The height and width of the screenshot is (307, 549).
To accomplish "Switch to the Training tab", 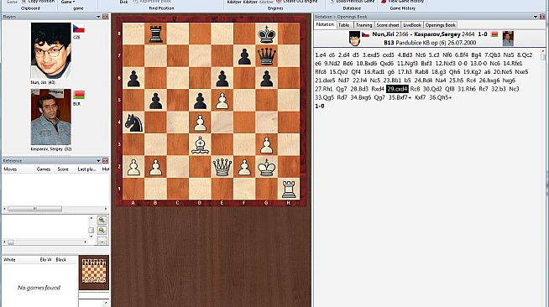I will 363,25.
